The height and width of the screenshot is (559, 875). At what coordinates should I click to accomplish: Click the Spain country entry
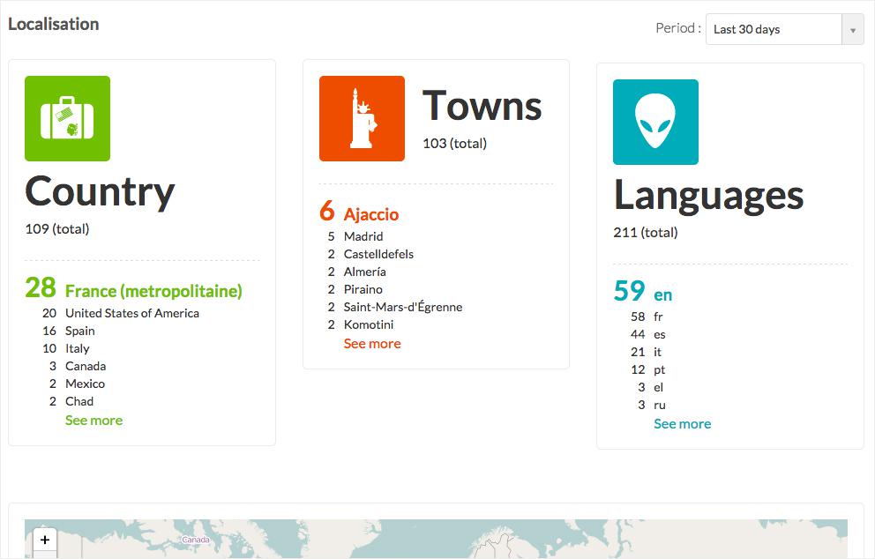tap(79, 331)
